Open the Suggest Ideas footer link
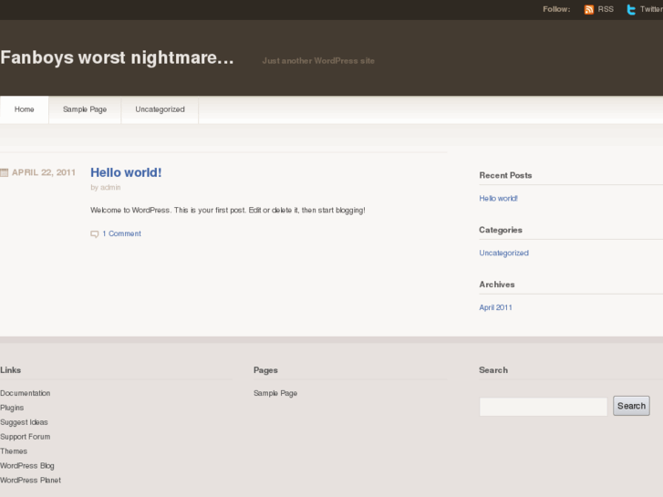This screenshot has width=663, height=497. (24, 422)
